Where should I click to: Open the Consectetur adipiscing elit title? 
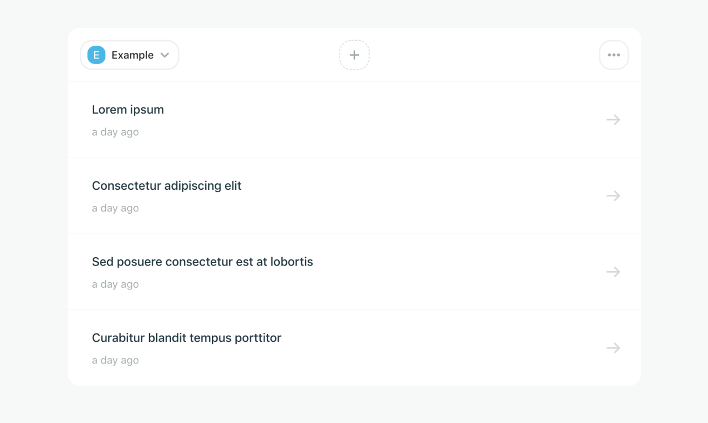pos(167,186)
